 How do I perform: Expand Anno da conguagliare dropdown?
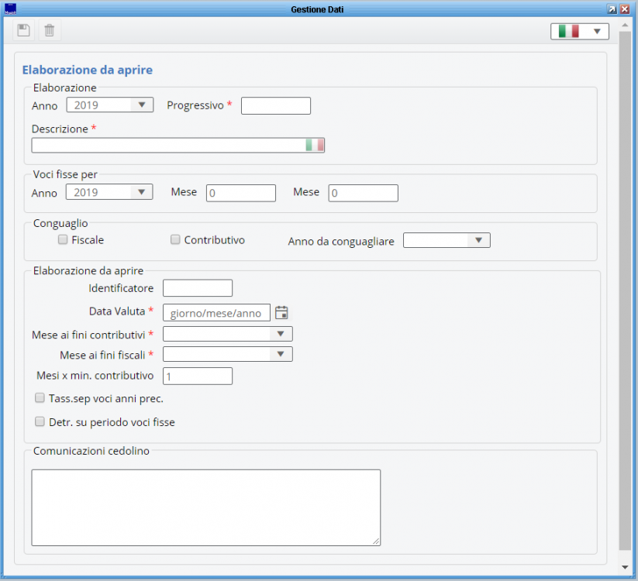[x=447, y=241]
